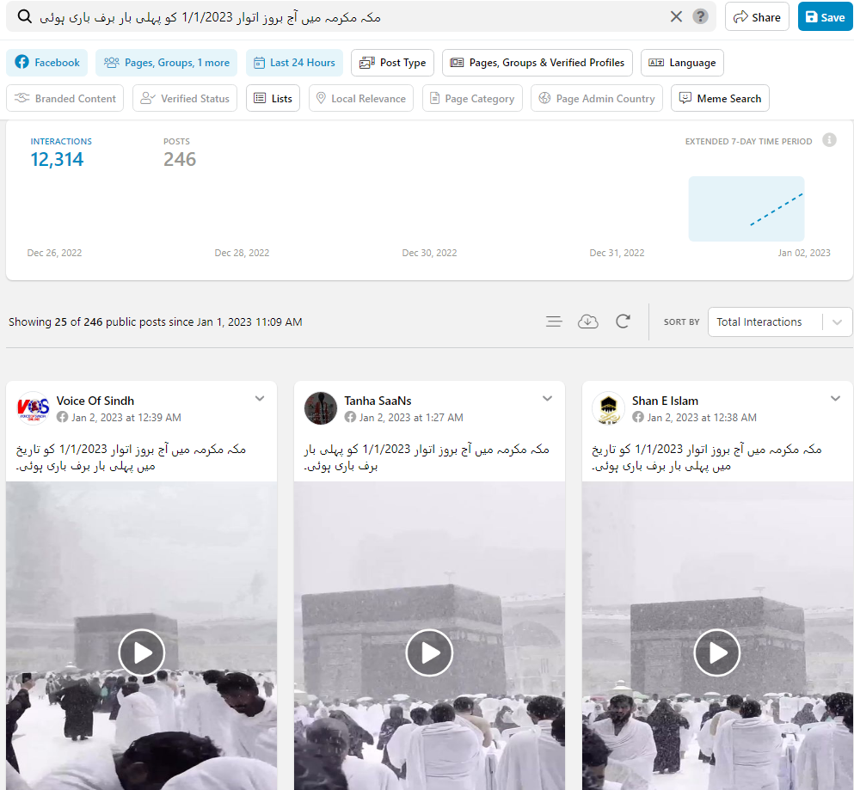
Task: Toggle Pages, Groups, 1 more filter
Action: (x=167, y=63)
